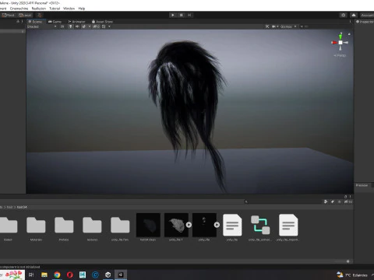This screenshot has height=280, width=374.
Task: Click the red X axis on orientation gizmo
Action: (x=334, y=43)
